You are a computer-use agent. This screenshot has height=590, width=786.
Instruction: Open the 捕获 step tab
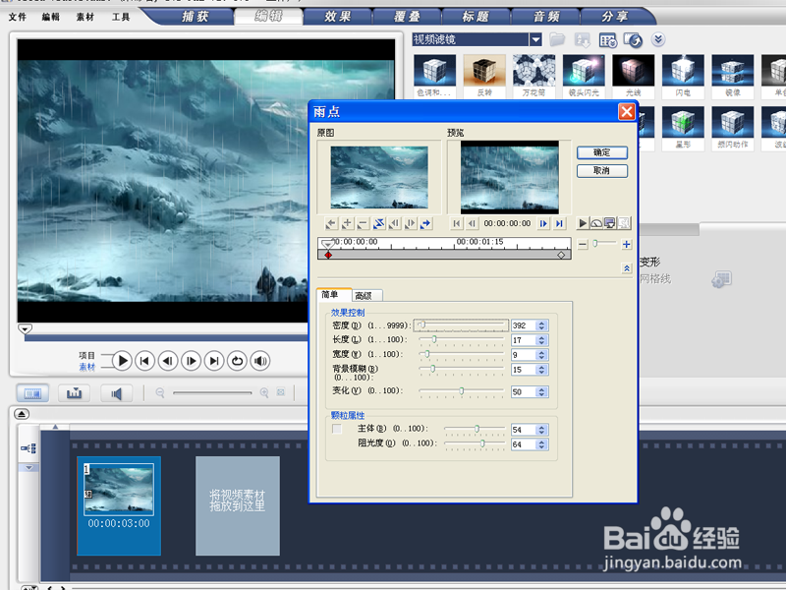195,17
